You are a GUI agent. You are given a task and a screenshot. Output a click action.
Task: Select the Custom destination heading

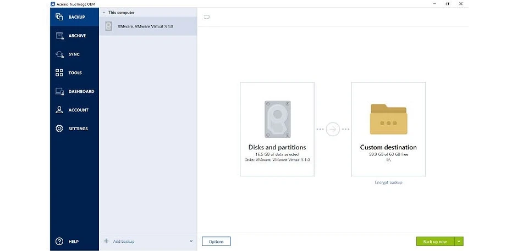[388, 147]
